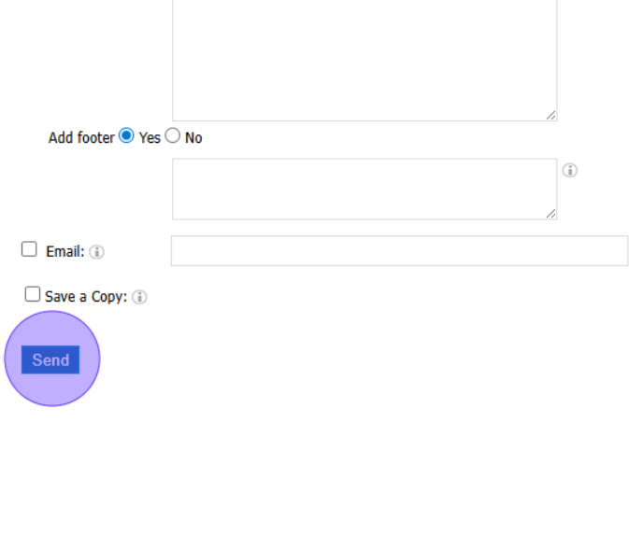The image size is (629, 549).
Task: Click the "Add footer" label text
Action: tap(81, 138)
